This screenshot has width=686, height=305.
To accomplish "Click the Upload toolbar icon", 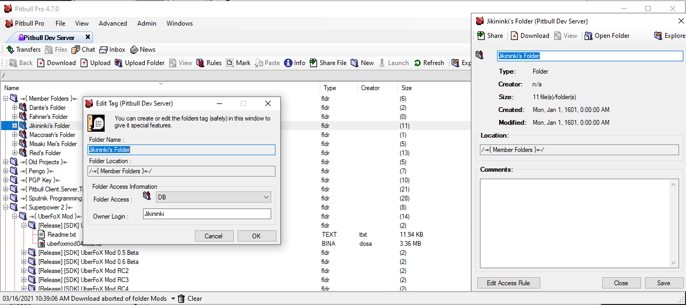I will tap(84, 63).
